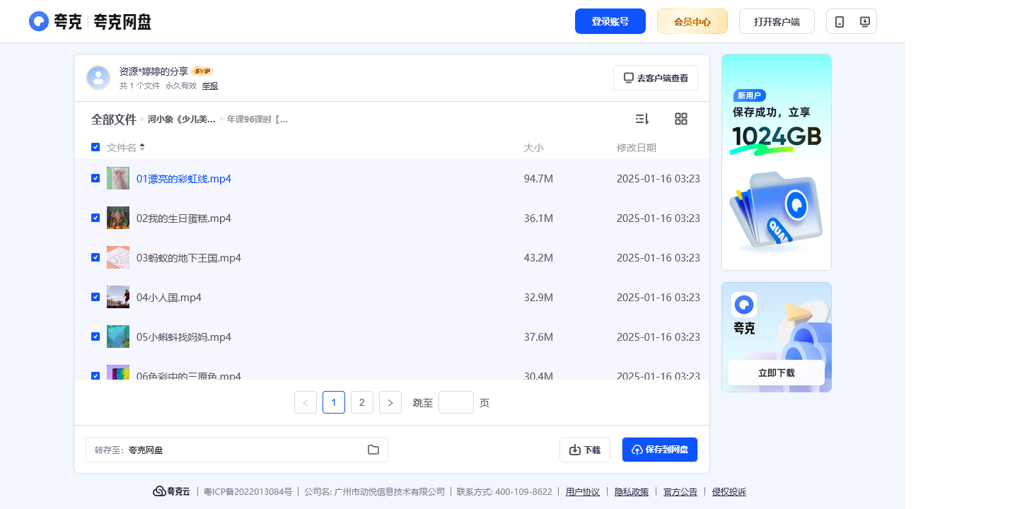Open file 02我的生日蛋糕.mp4
Screen dimensions: 1027x509
pyautogui.click(x=184, y=218)
